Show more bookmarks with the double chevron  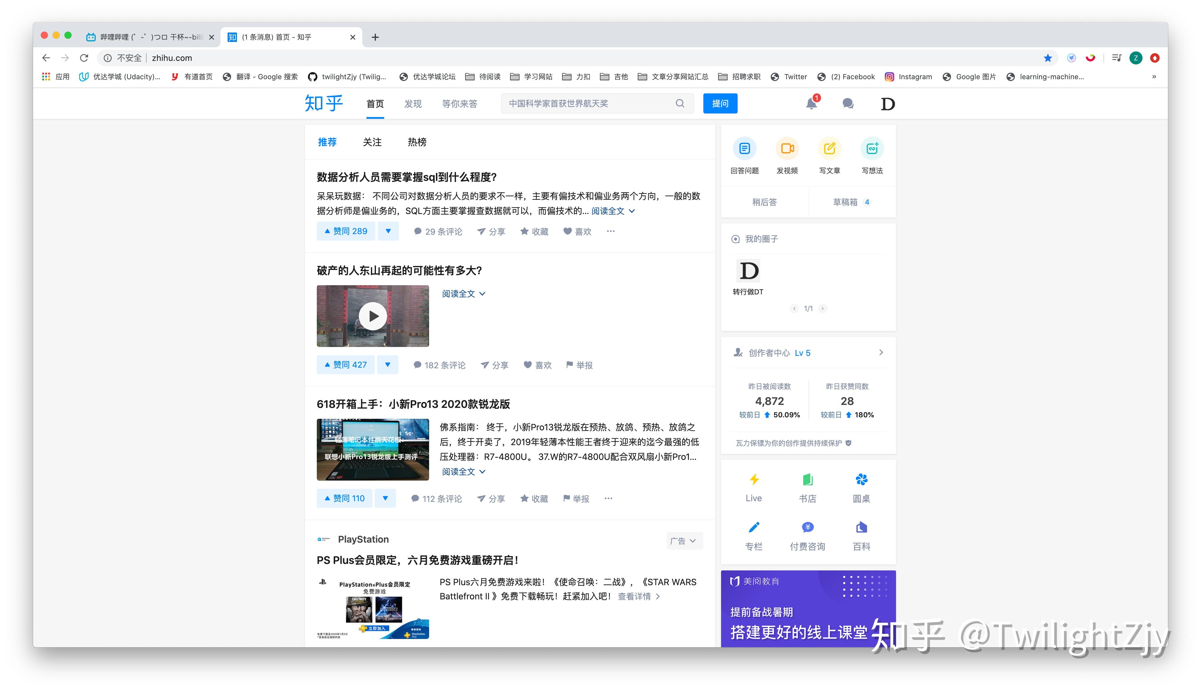1154,77
